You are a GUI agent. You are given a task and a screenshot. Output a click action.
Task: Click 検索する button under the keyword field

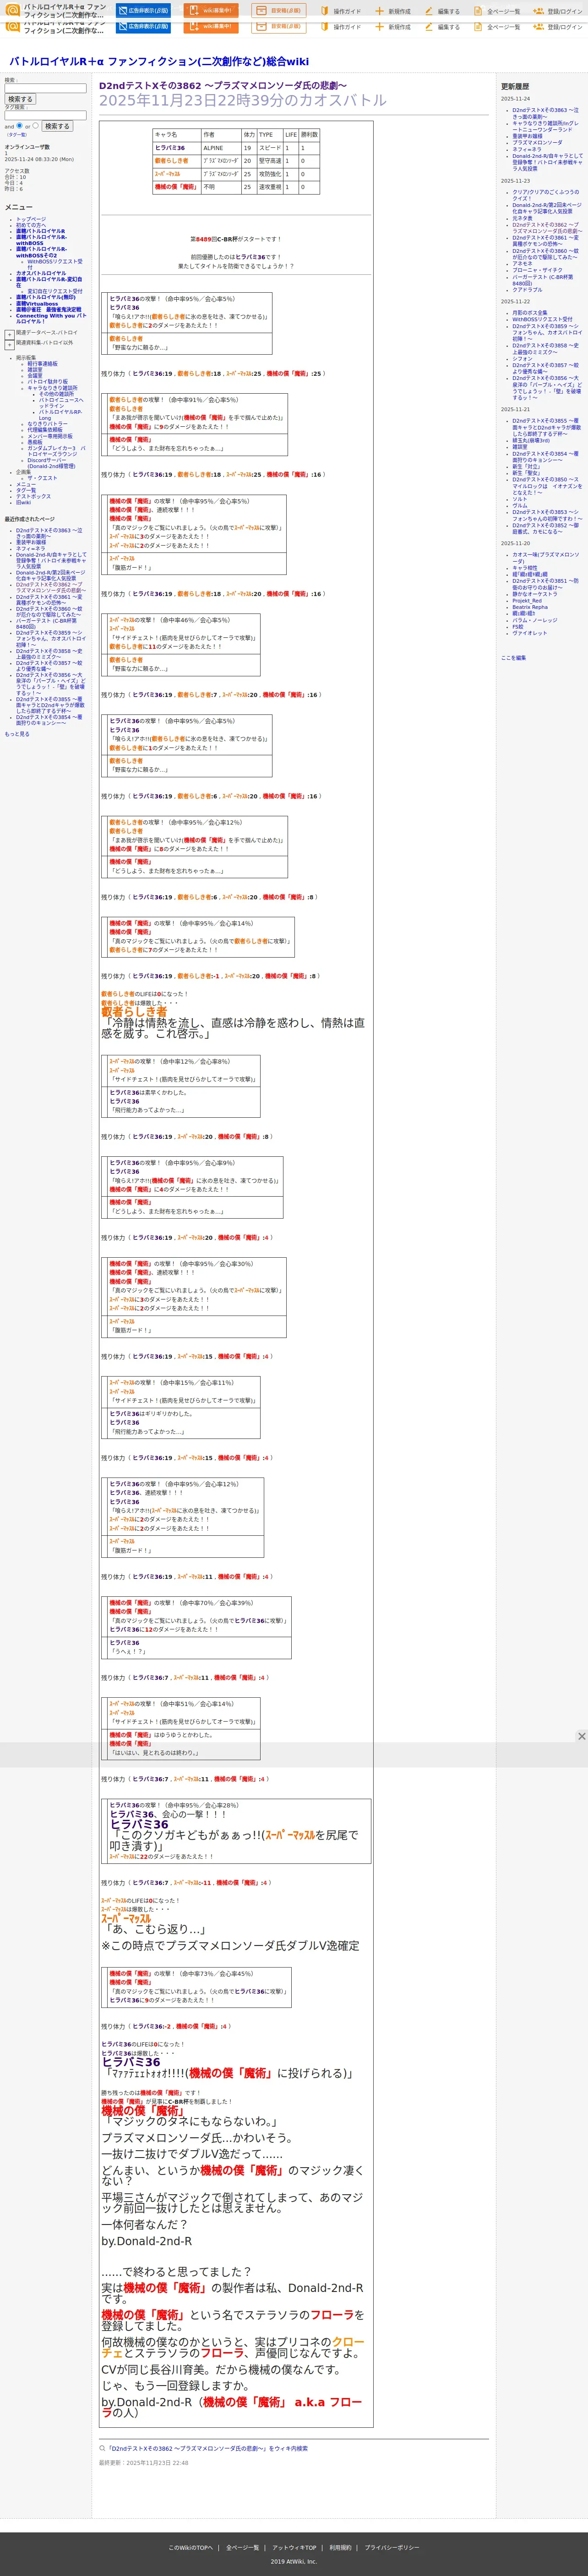coord(20,99)
